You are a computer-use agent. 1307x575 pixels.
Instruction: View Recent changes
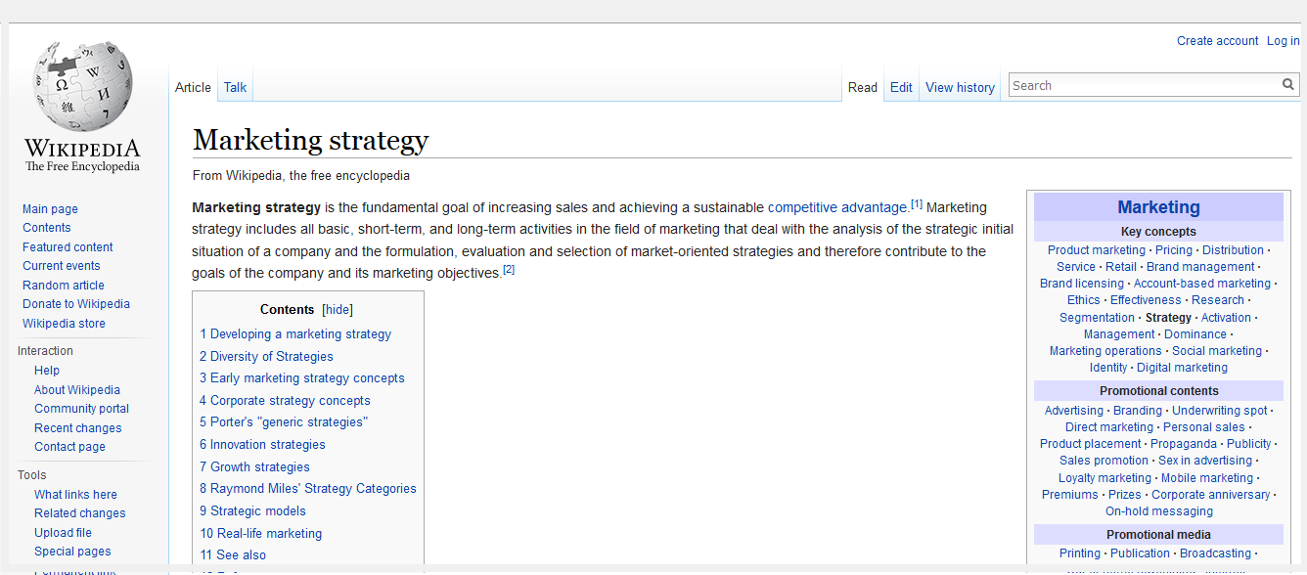(x=78, y=428)
